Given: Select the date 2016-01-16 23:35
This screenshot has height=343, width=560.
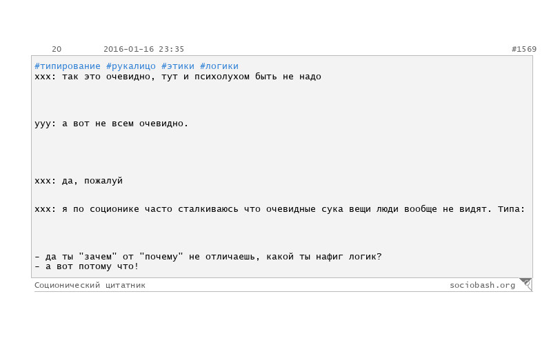Looking at the screenshot, I should [144, 49].
